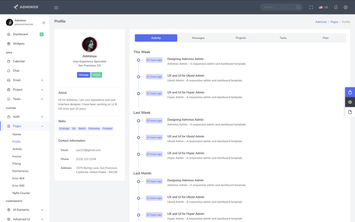Open the Pricing page in sidebar
The height and width of the screenshot is (222, 355).
coord(17,164)
